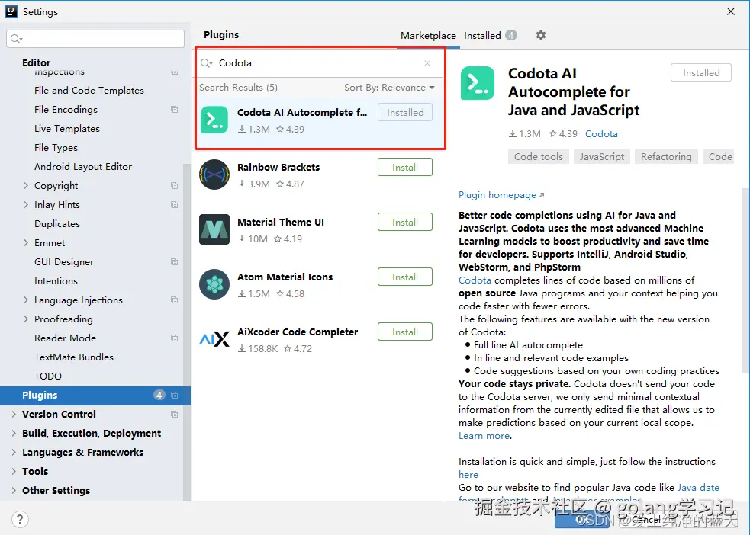Image resolution: width=750 pixels, height=535 pixels.
Task: Select TODO in Editor tree
Action: (48, 376)
